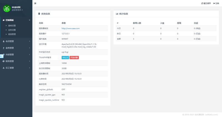Open the 超级管理员 user dropdown
The height and width of the screenshot is (117, 222).
tap(17, 10)
